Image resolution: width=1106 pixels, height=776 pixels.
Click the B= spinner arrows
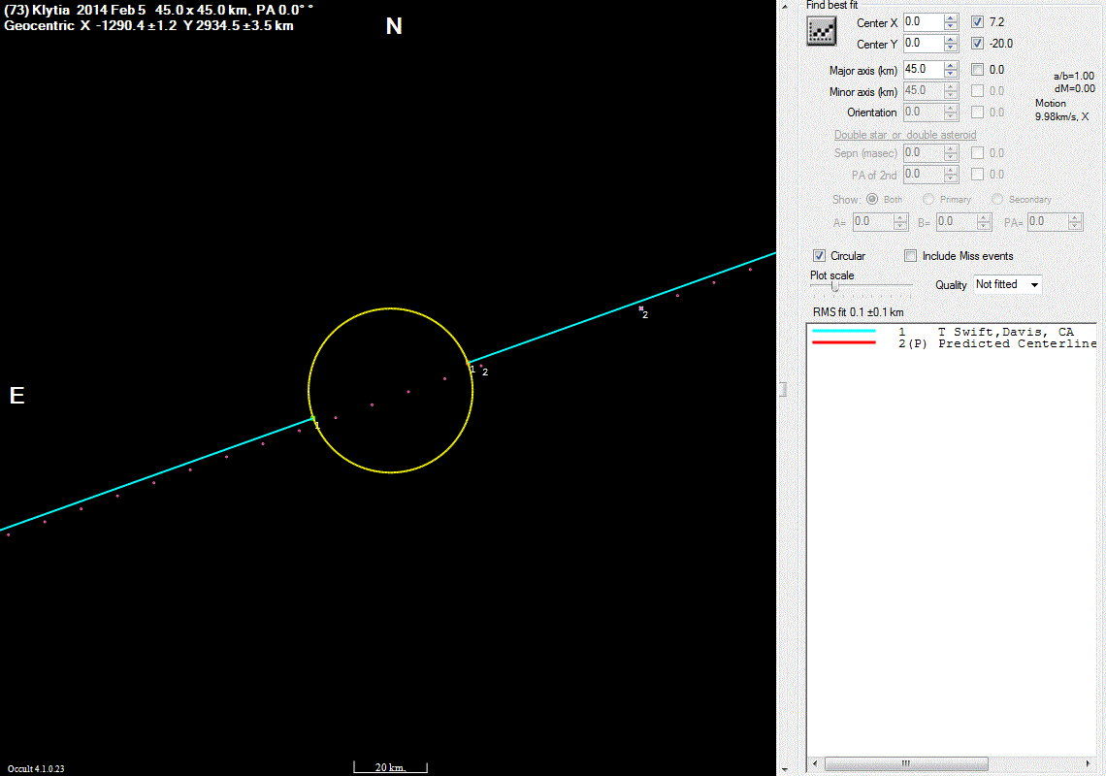pyautogui.click(x=984, y=221)
